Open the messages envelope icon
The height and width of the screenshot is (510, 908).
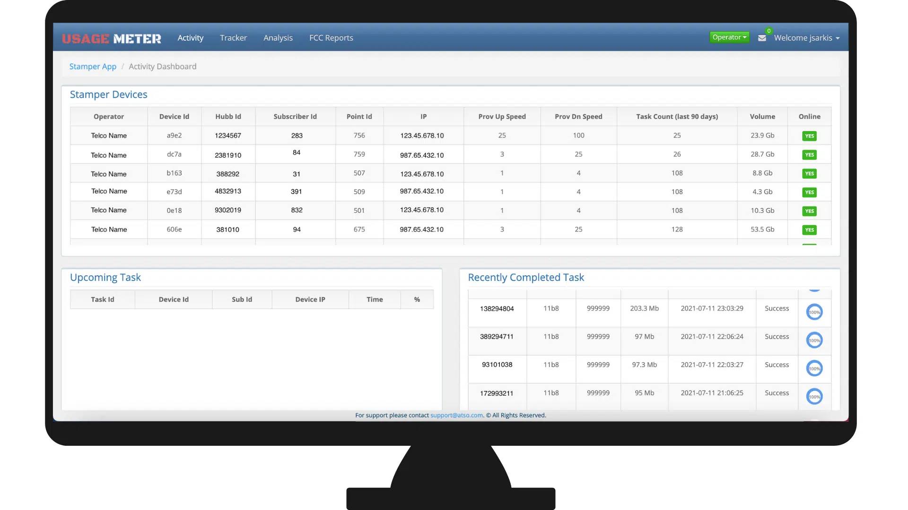click(762, 38)
